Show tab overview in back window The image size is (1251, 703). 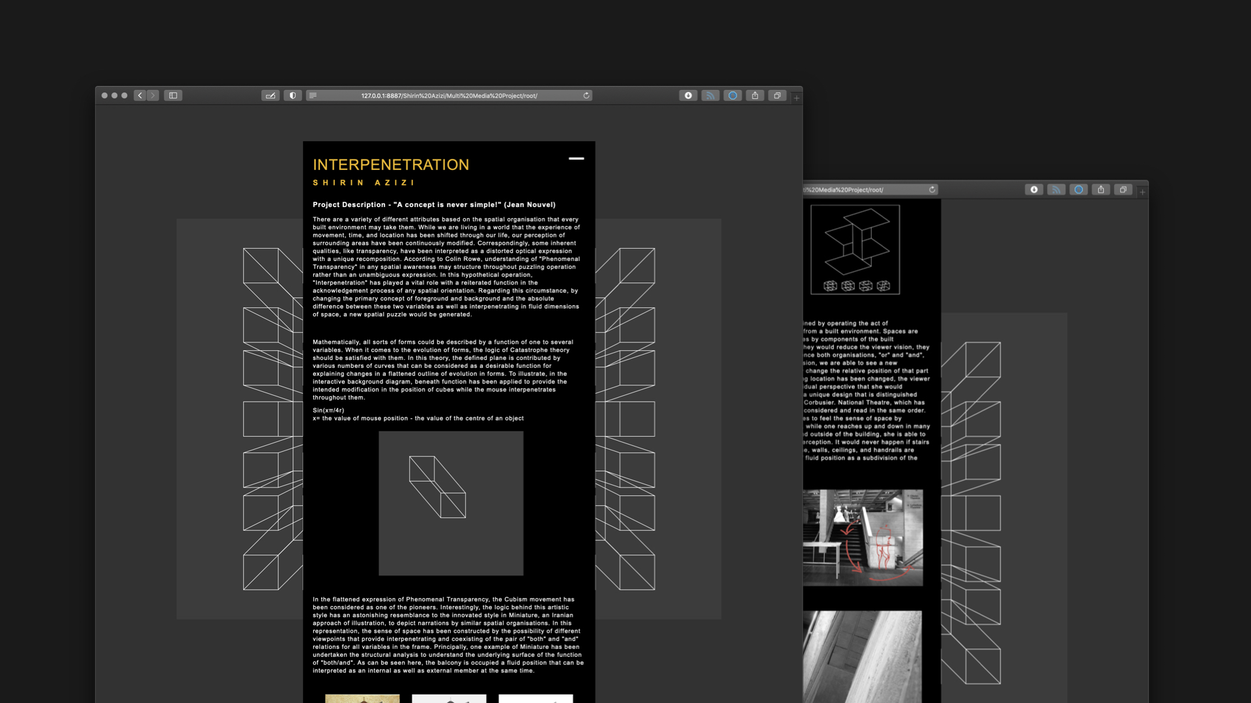pyautogui.click(x=1123, y=190)
